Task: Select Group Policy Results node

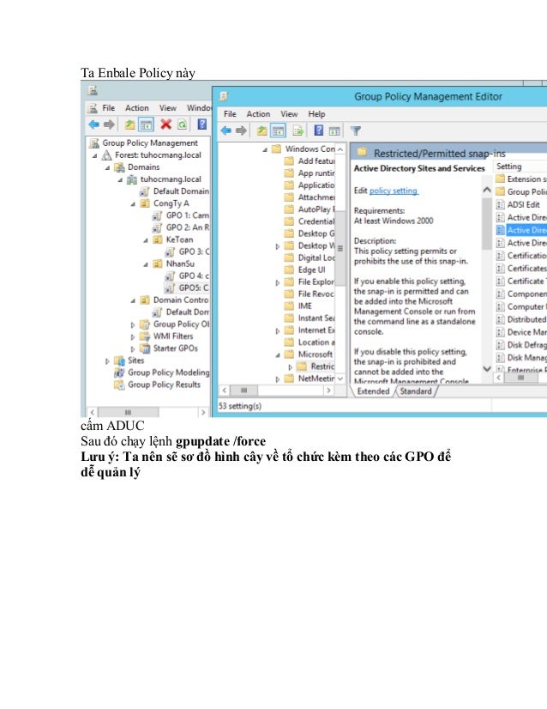Action: coord(157,385)
